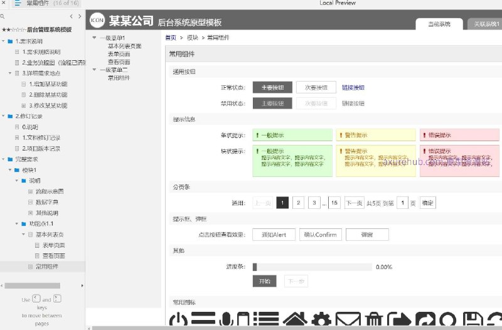Click sitemap scrollbar right arrow

tap(82, 285)
